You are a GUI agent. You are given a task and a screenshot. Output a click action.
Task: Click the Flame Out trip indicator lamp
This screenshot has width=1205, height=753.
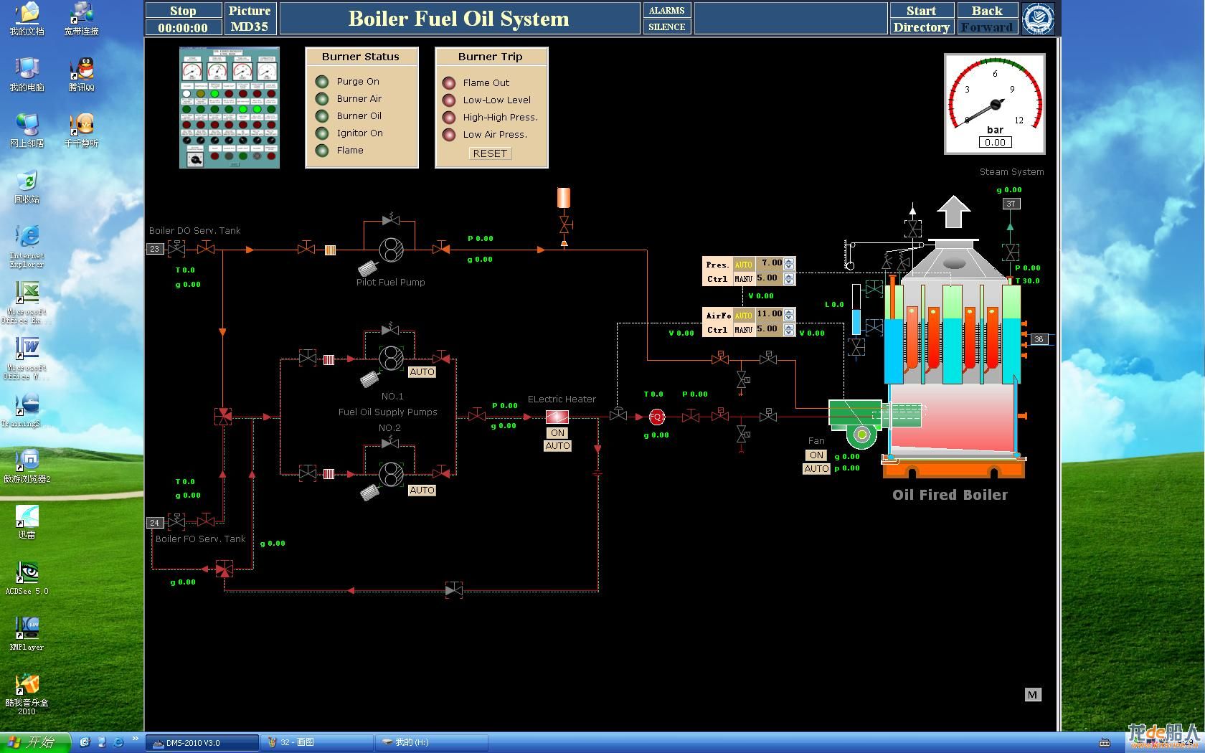[x=449, y=83]
